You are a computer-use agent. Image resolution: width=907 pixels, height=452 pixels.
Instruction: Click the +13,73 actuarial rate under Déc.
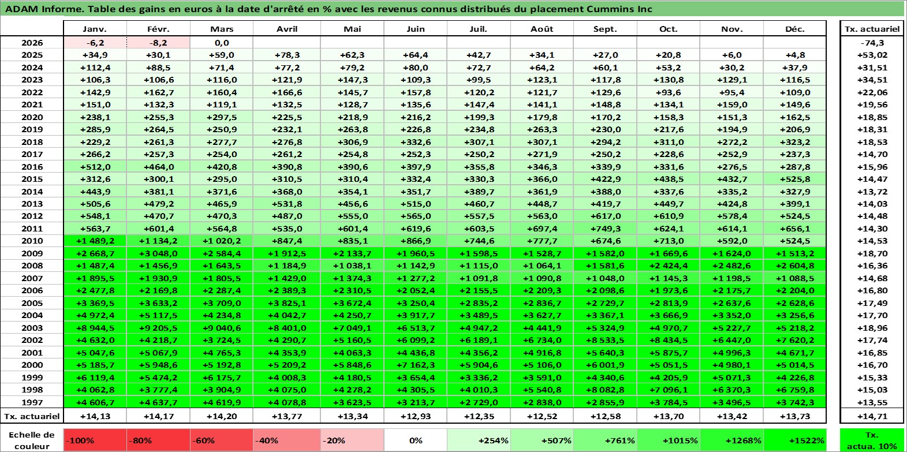tap(795, 416)
